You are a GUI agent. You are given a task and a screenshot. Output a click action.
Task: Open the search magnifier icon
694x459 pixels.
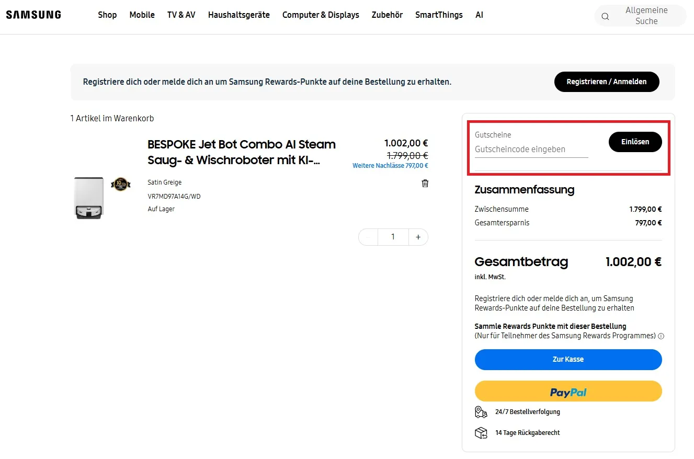(605, 16)
